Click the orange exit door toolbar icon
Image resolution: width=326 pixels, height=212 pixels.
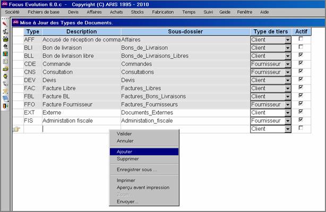[x=5, y=106]
